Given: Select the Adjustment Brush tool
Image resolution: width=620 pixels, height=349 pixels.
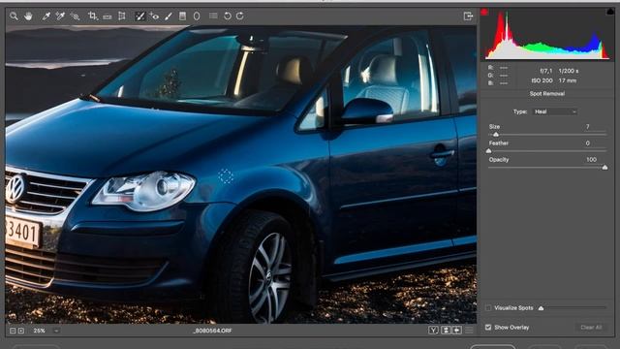Looking at the screenshot, I should tap(169, 16).
